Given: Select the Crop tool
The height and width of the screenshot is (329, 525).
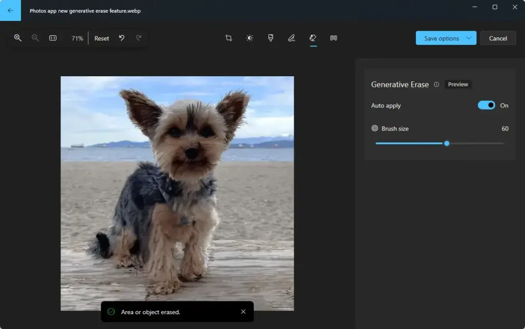Looking at the screenshot, I should coord(229,38).
